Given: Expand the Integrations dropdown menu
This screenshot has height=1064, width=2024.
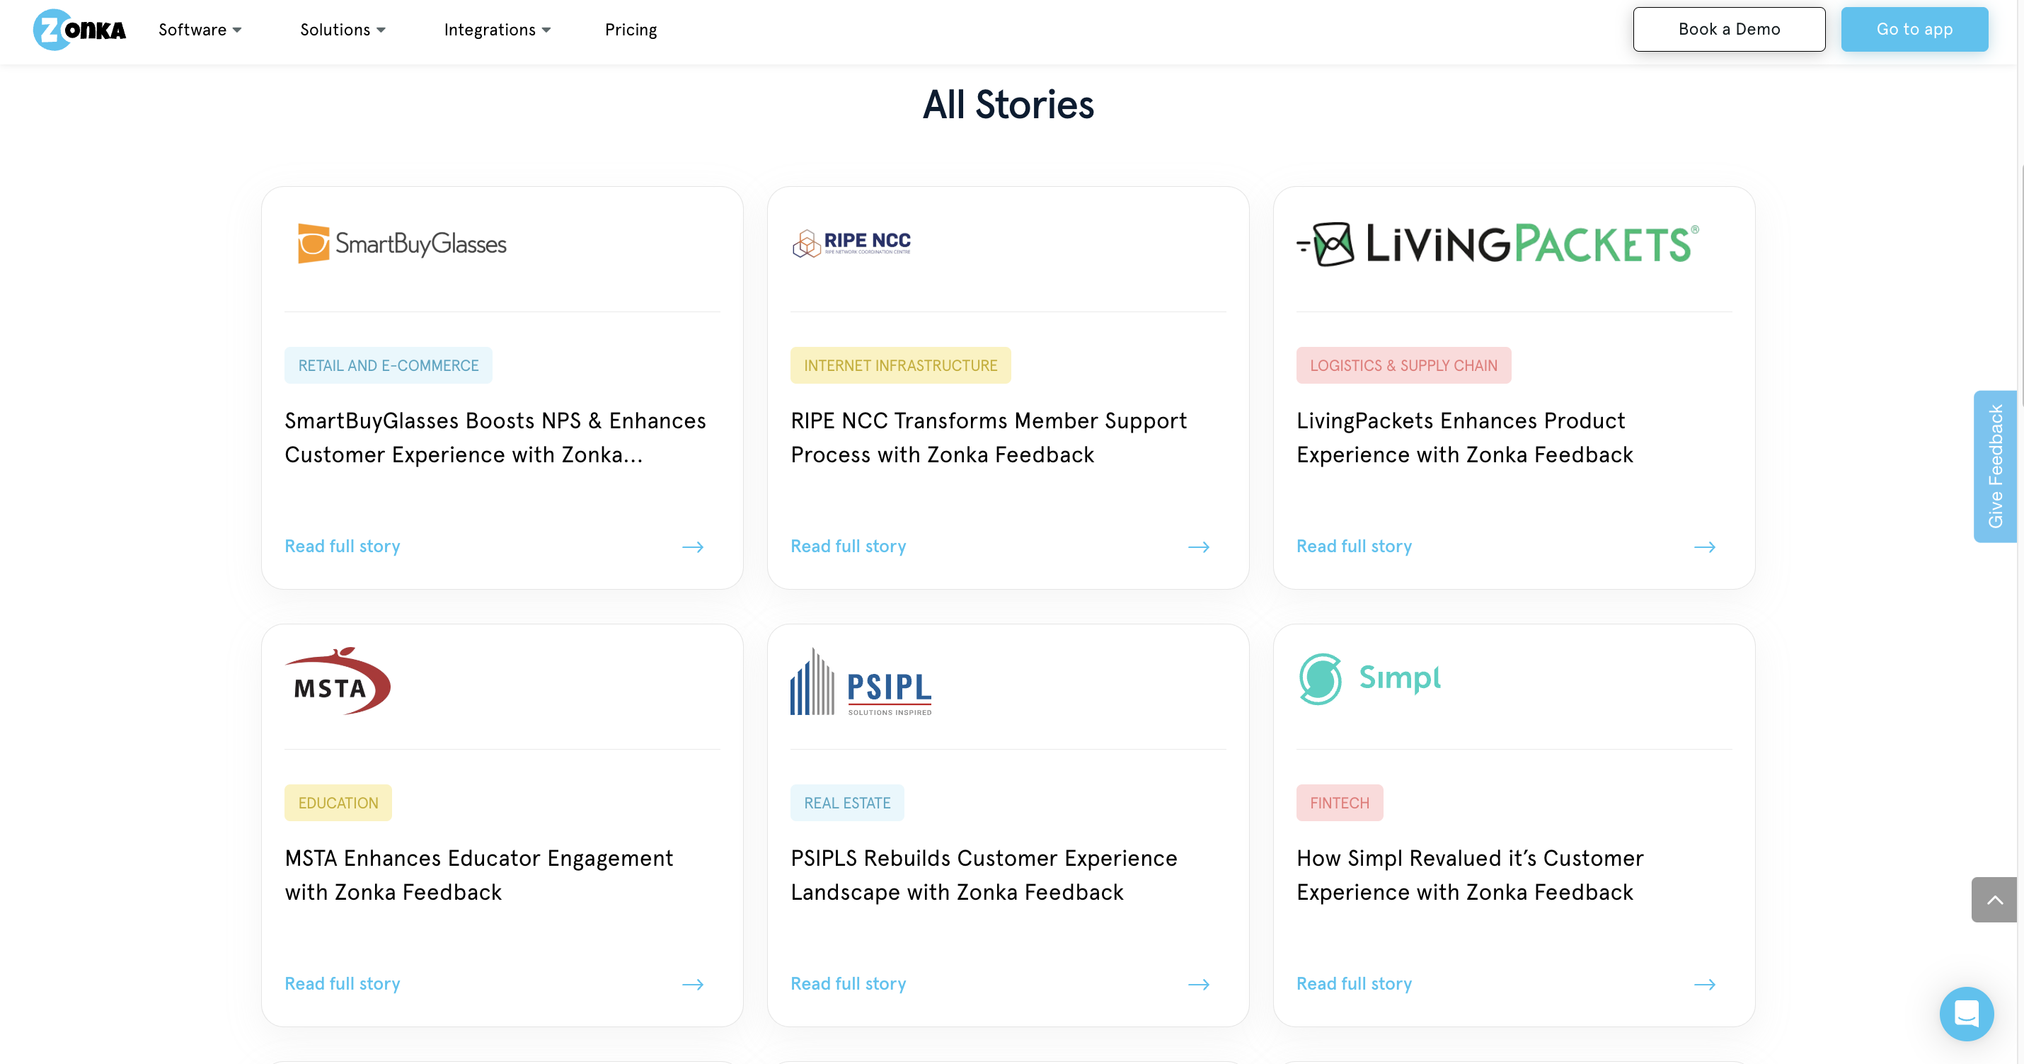Looking at the screenshot, I should [x=498, y=30].
